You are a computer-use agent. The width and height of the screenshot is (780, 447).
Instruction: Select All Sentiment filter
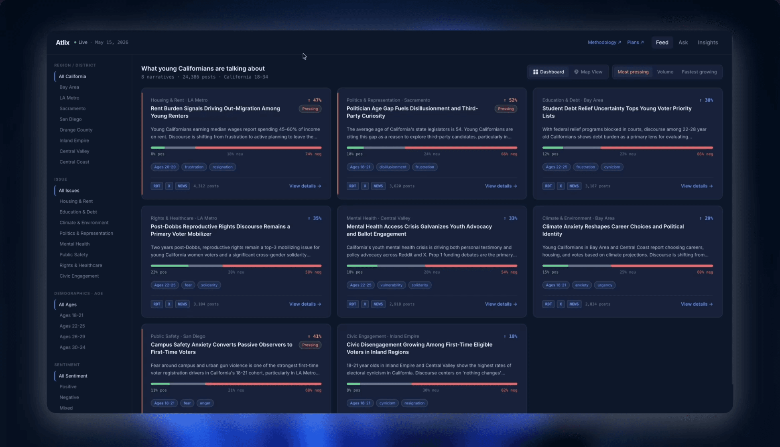pyautogui.click(x=73, y=376)
